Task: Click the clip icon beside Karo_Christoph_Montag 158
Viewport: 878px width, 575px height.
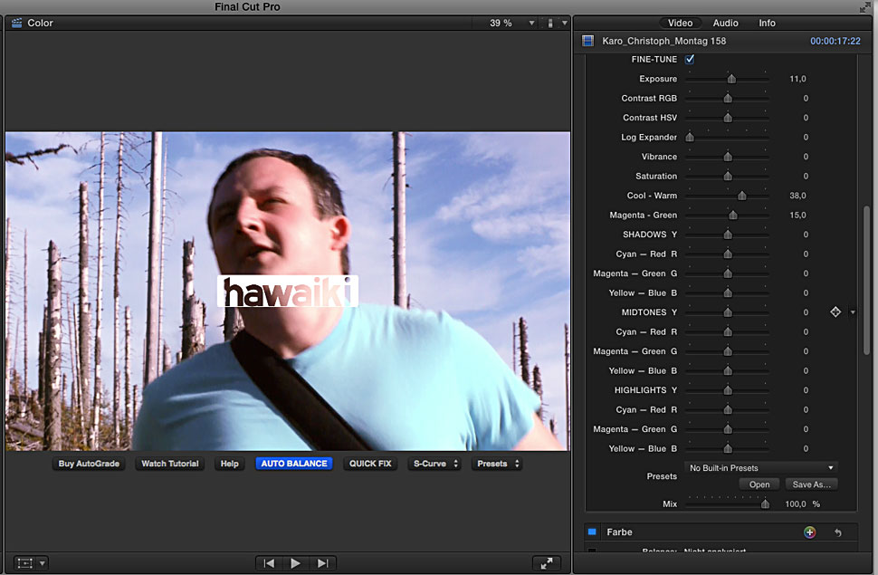Action: tap(588, 41)
